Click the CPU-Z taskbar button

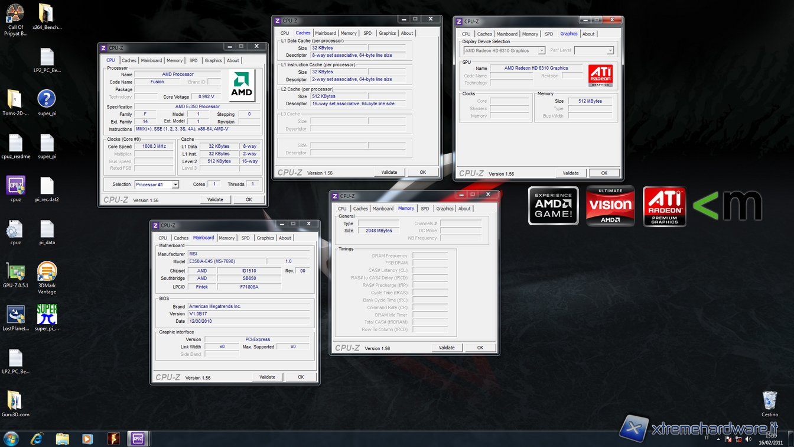[138, 438]
